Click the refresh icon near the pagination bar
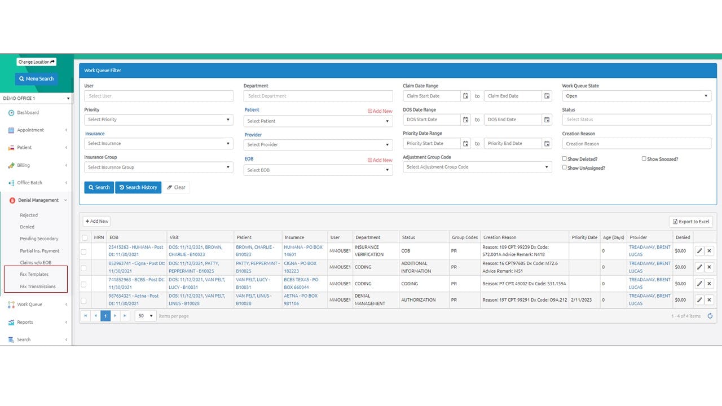722x406 pixels. pos(710,316)
